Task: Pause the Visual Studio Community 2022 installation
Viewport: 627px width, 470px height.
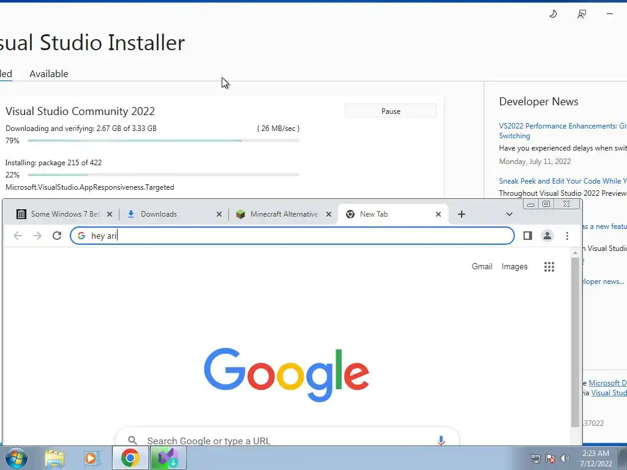Action: click(x=390, y=111)
